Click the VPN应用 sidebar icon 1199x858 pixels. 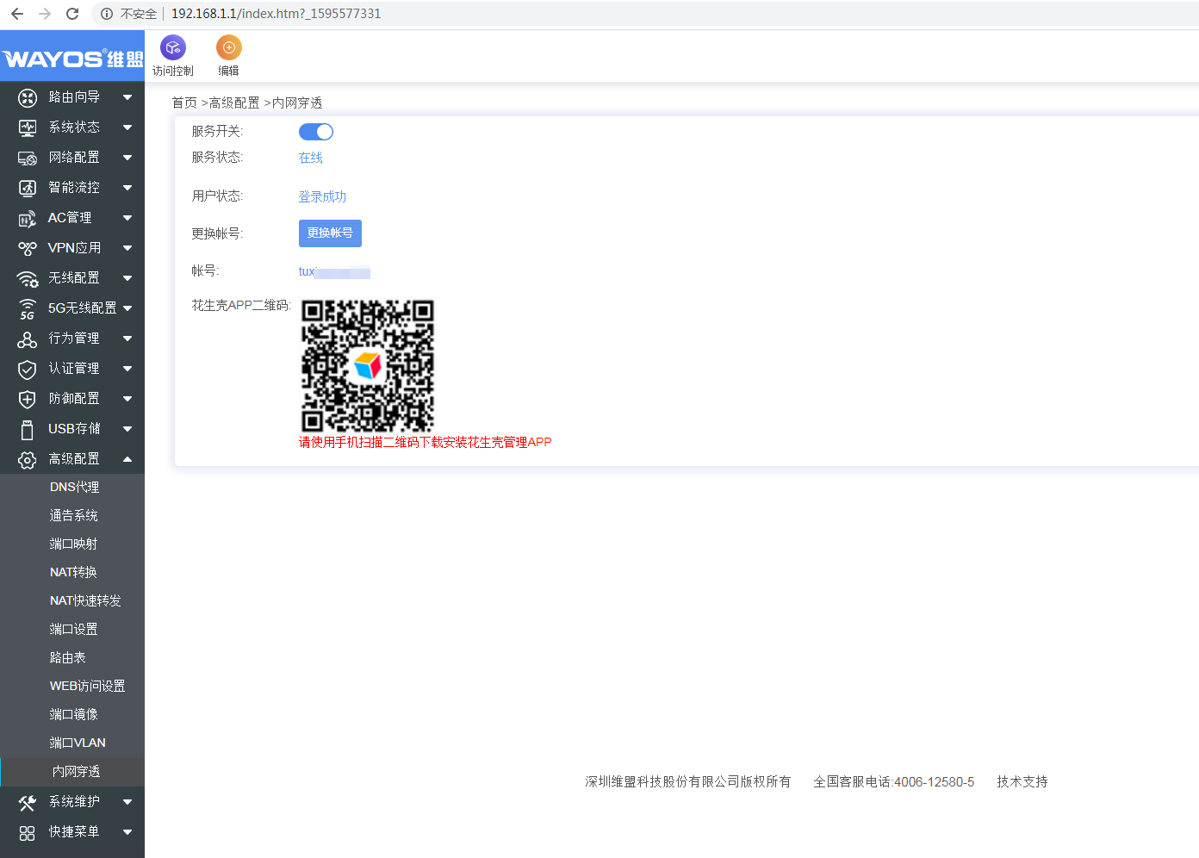point(28,248)
